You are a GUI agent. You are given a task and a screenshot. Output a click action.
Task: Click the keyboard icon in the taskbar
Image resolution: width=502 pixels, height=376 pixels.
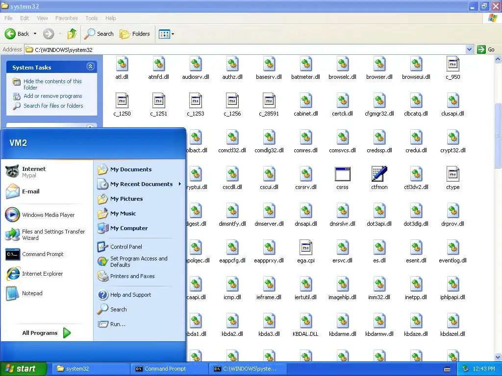[447, 369]
